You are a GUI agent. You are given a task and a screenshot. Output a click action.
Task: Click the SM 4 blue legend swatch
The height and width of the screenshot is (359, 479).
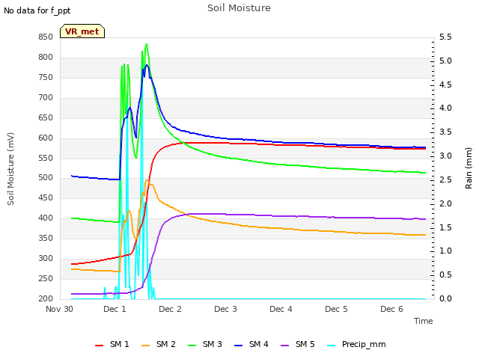239,346
